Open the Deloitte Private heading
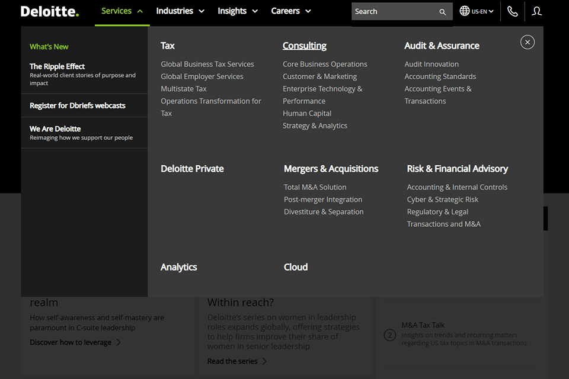Screen dimensions: 569x379 click(x=192, y=169)
